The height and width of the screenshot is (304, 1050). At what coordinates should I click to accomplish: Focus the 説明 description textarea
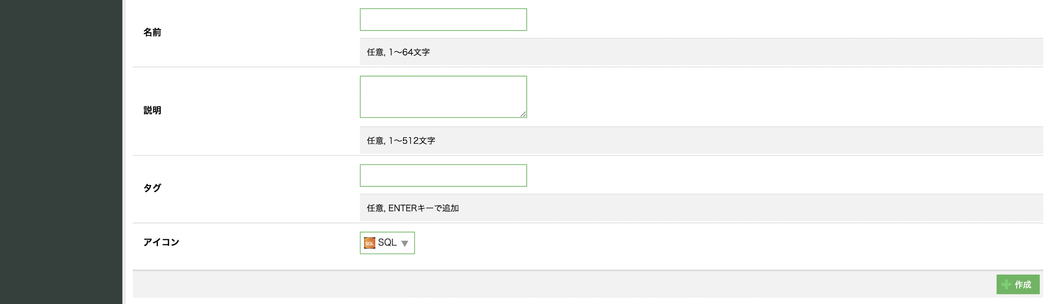point(443,96)
